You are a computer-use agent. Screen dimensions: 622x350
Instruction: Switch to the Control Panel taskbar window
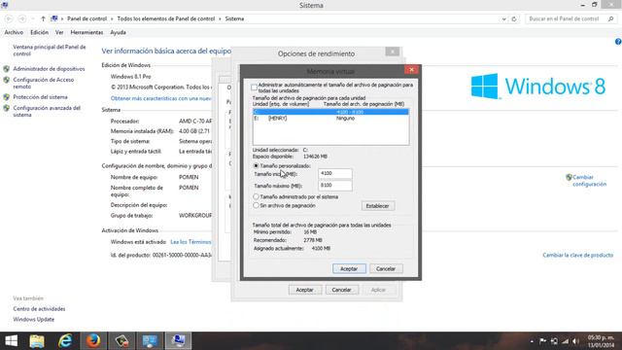(150, 341)
